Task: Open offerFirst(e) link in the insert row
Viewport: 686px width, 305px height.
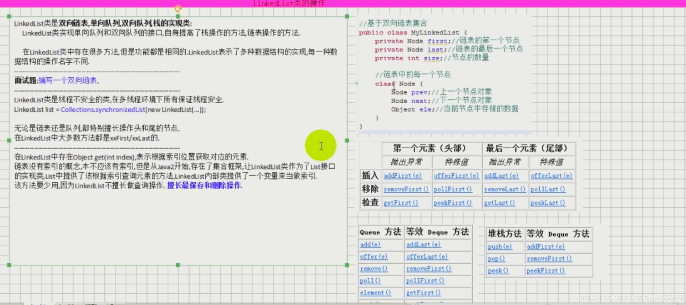Action: [x=456, y=175]
